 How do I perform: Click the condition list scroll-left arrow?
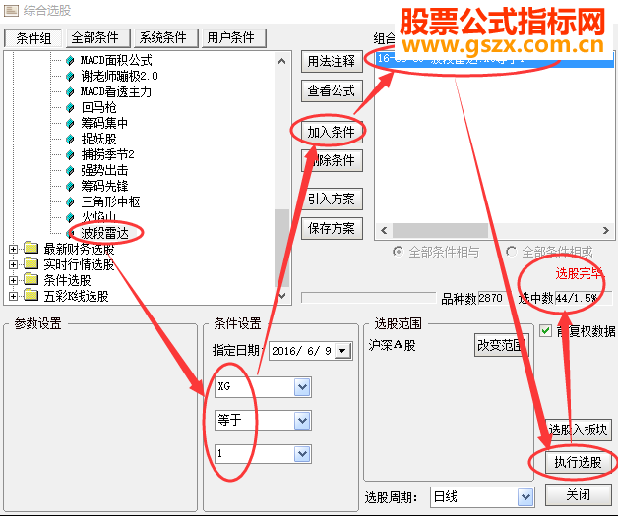(x=384, y=230)
